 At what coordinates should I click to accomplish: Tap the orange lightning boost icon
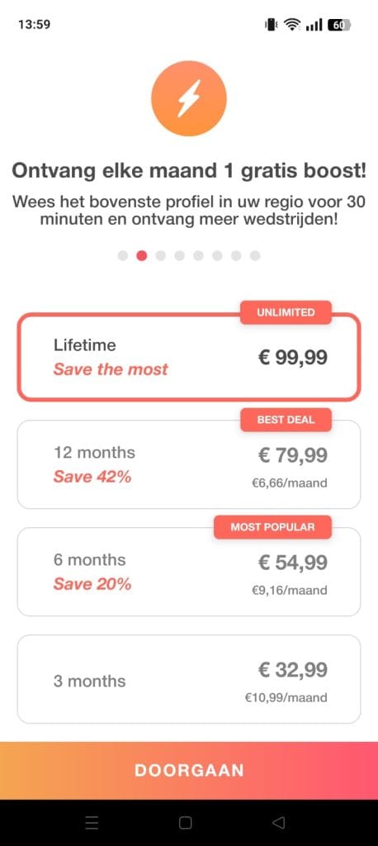tap(189, 98)
